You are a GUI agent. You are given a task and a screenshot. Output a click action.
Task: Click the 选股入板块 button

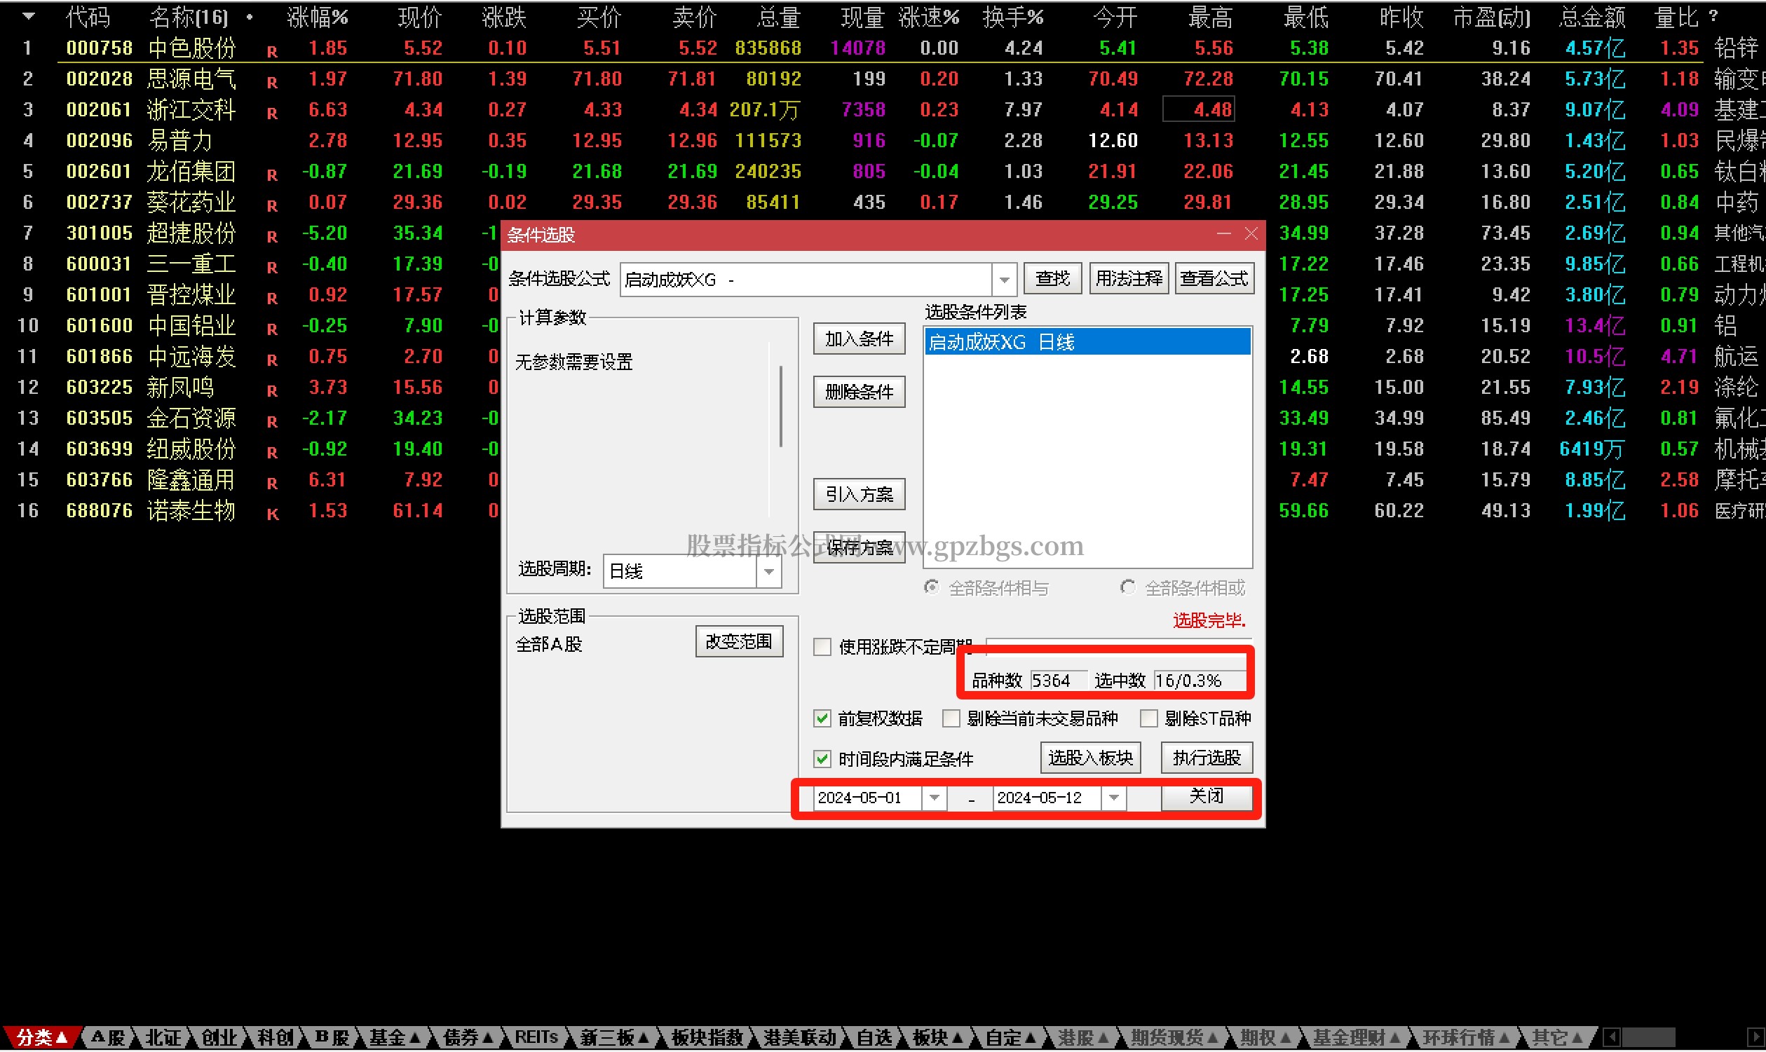(x=1090, y=758)
